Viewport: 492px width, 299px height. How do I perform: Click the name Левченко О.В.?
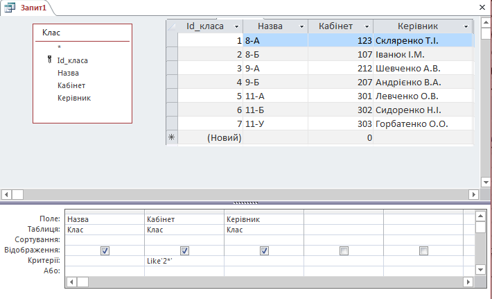coord(407,96)
